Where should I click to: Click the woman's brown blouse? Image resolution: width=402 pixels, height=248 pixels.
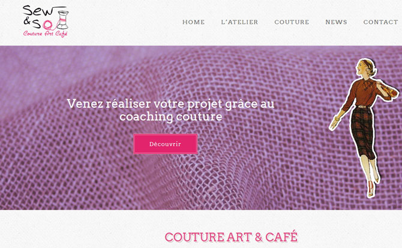(x=364, y=92)
